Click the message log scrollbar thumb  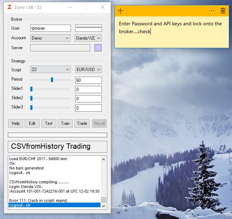(103, 200)
